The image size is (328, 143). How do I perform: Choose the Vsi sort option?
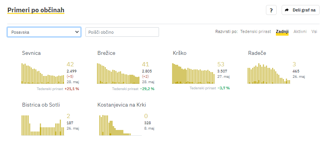point(314,31)
